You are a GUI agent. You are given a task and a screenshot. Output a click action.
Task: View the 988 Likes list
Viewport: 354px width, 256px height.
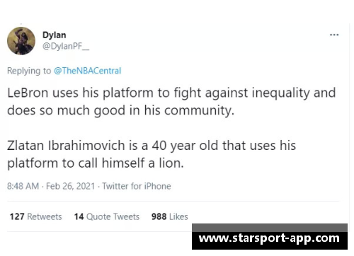pos(170,216)
